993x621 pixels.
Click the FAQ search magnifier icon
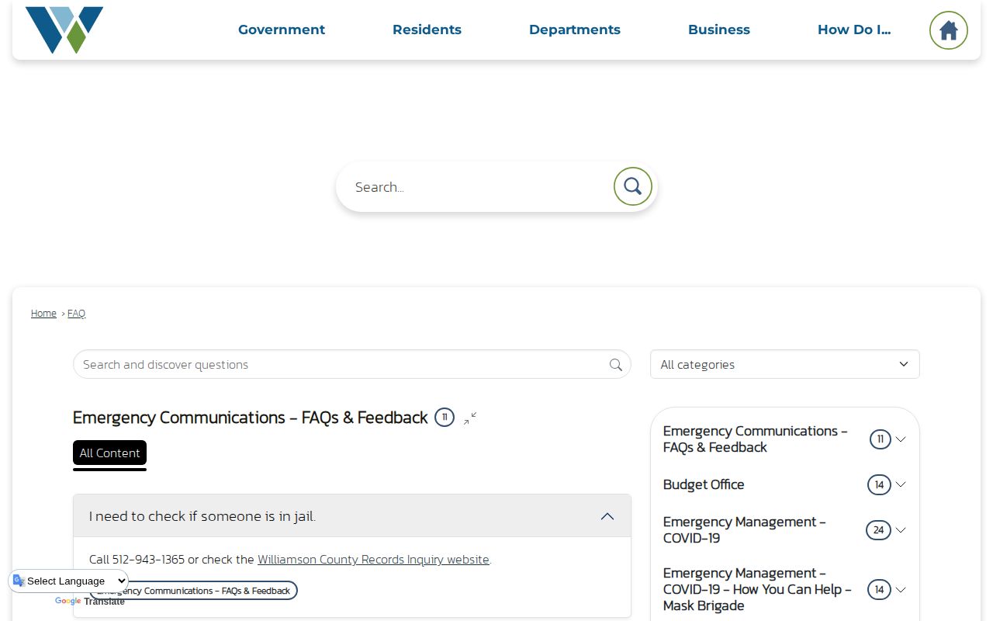(616, 365)
